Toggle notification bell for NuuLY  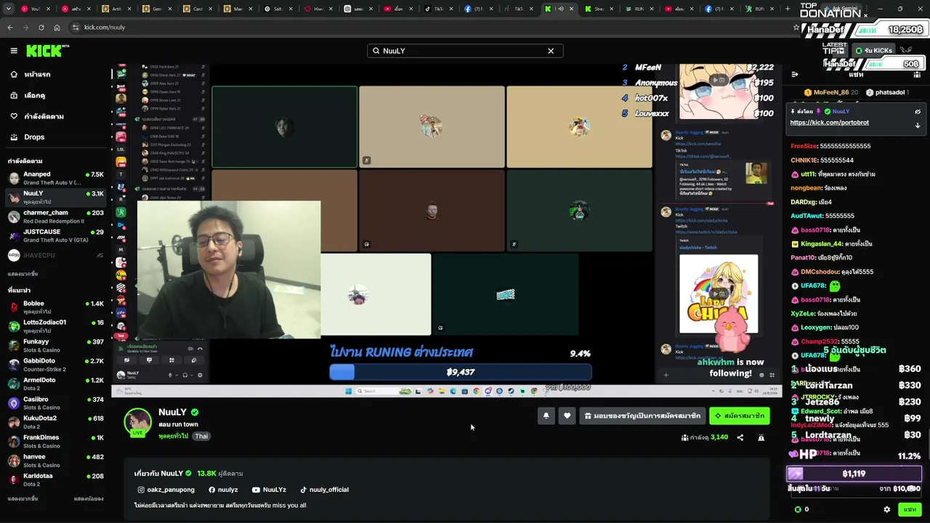[x=546, y=415]
